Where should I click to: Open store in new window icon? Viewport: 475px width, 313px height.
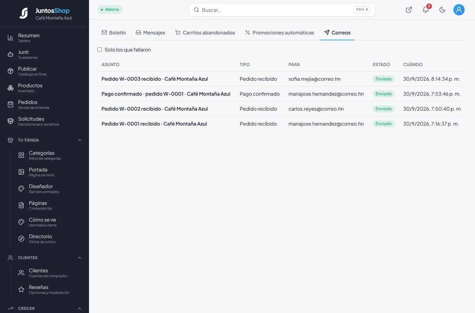point(409,10)
